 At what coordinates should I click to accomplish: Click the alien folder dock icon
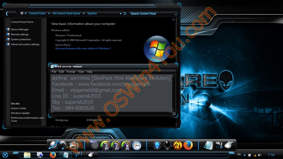click(x=219, y=145)
